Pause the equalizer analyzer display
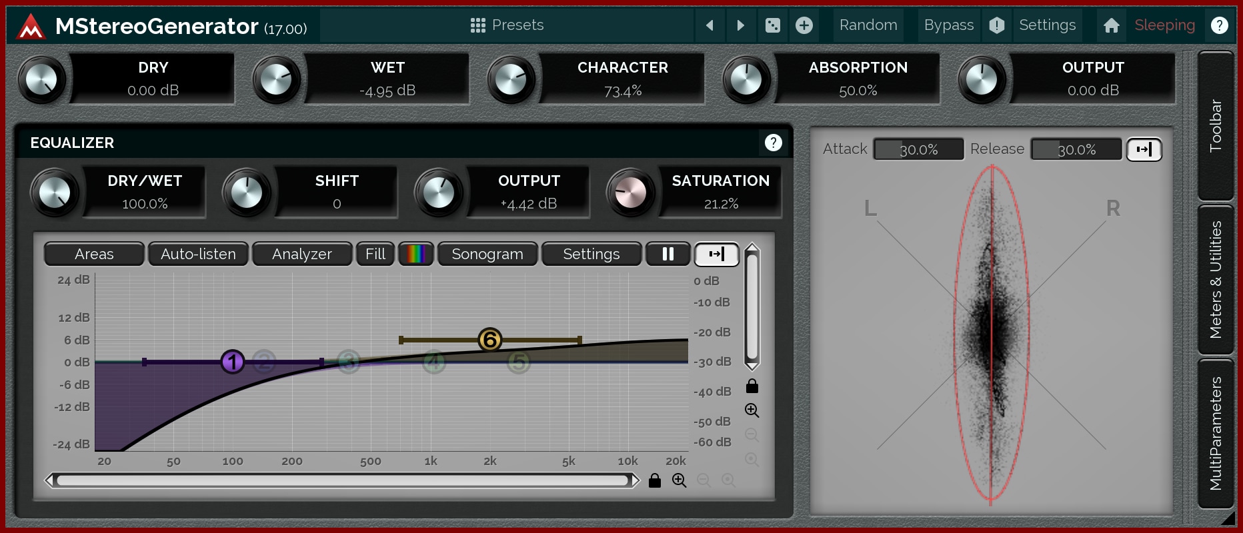1243x533 pixels. click(668, 254)
